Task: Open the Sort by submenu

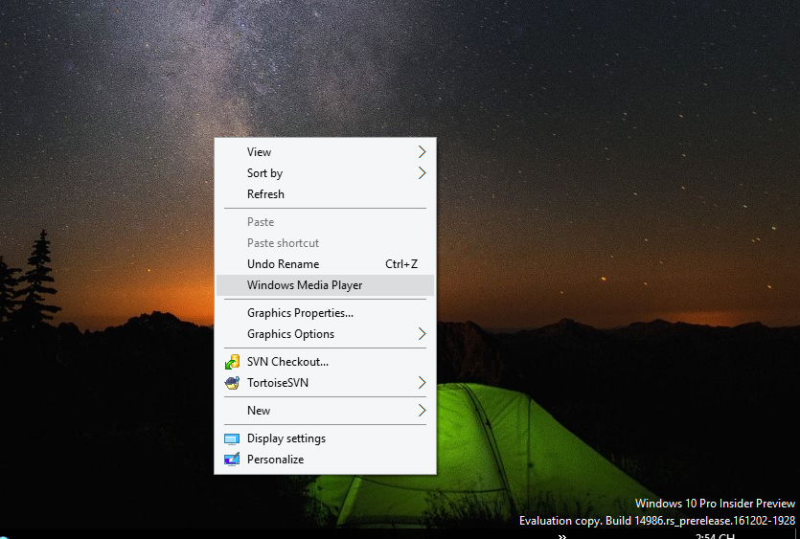Action: (325, 173)
